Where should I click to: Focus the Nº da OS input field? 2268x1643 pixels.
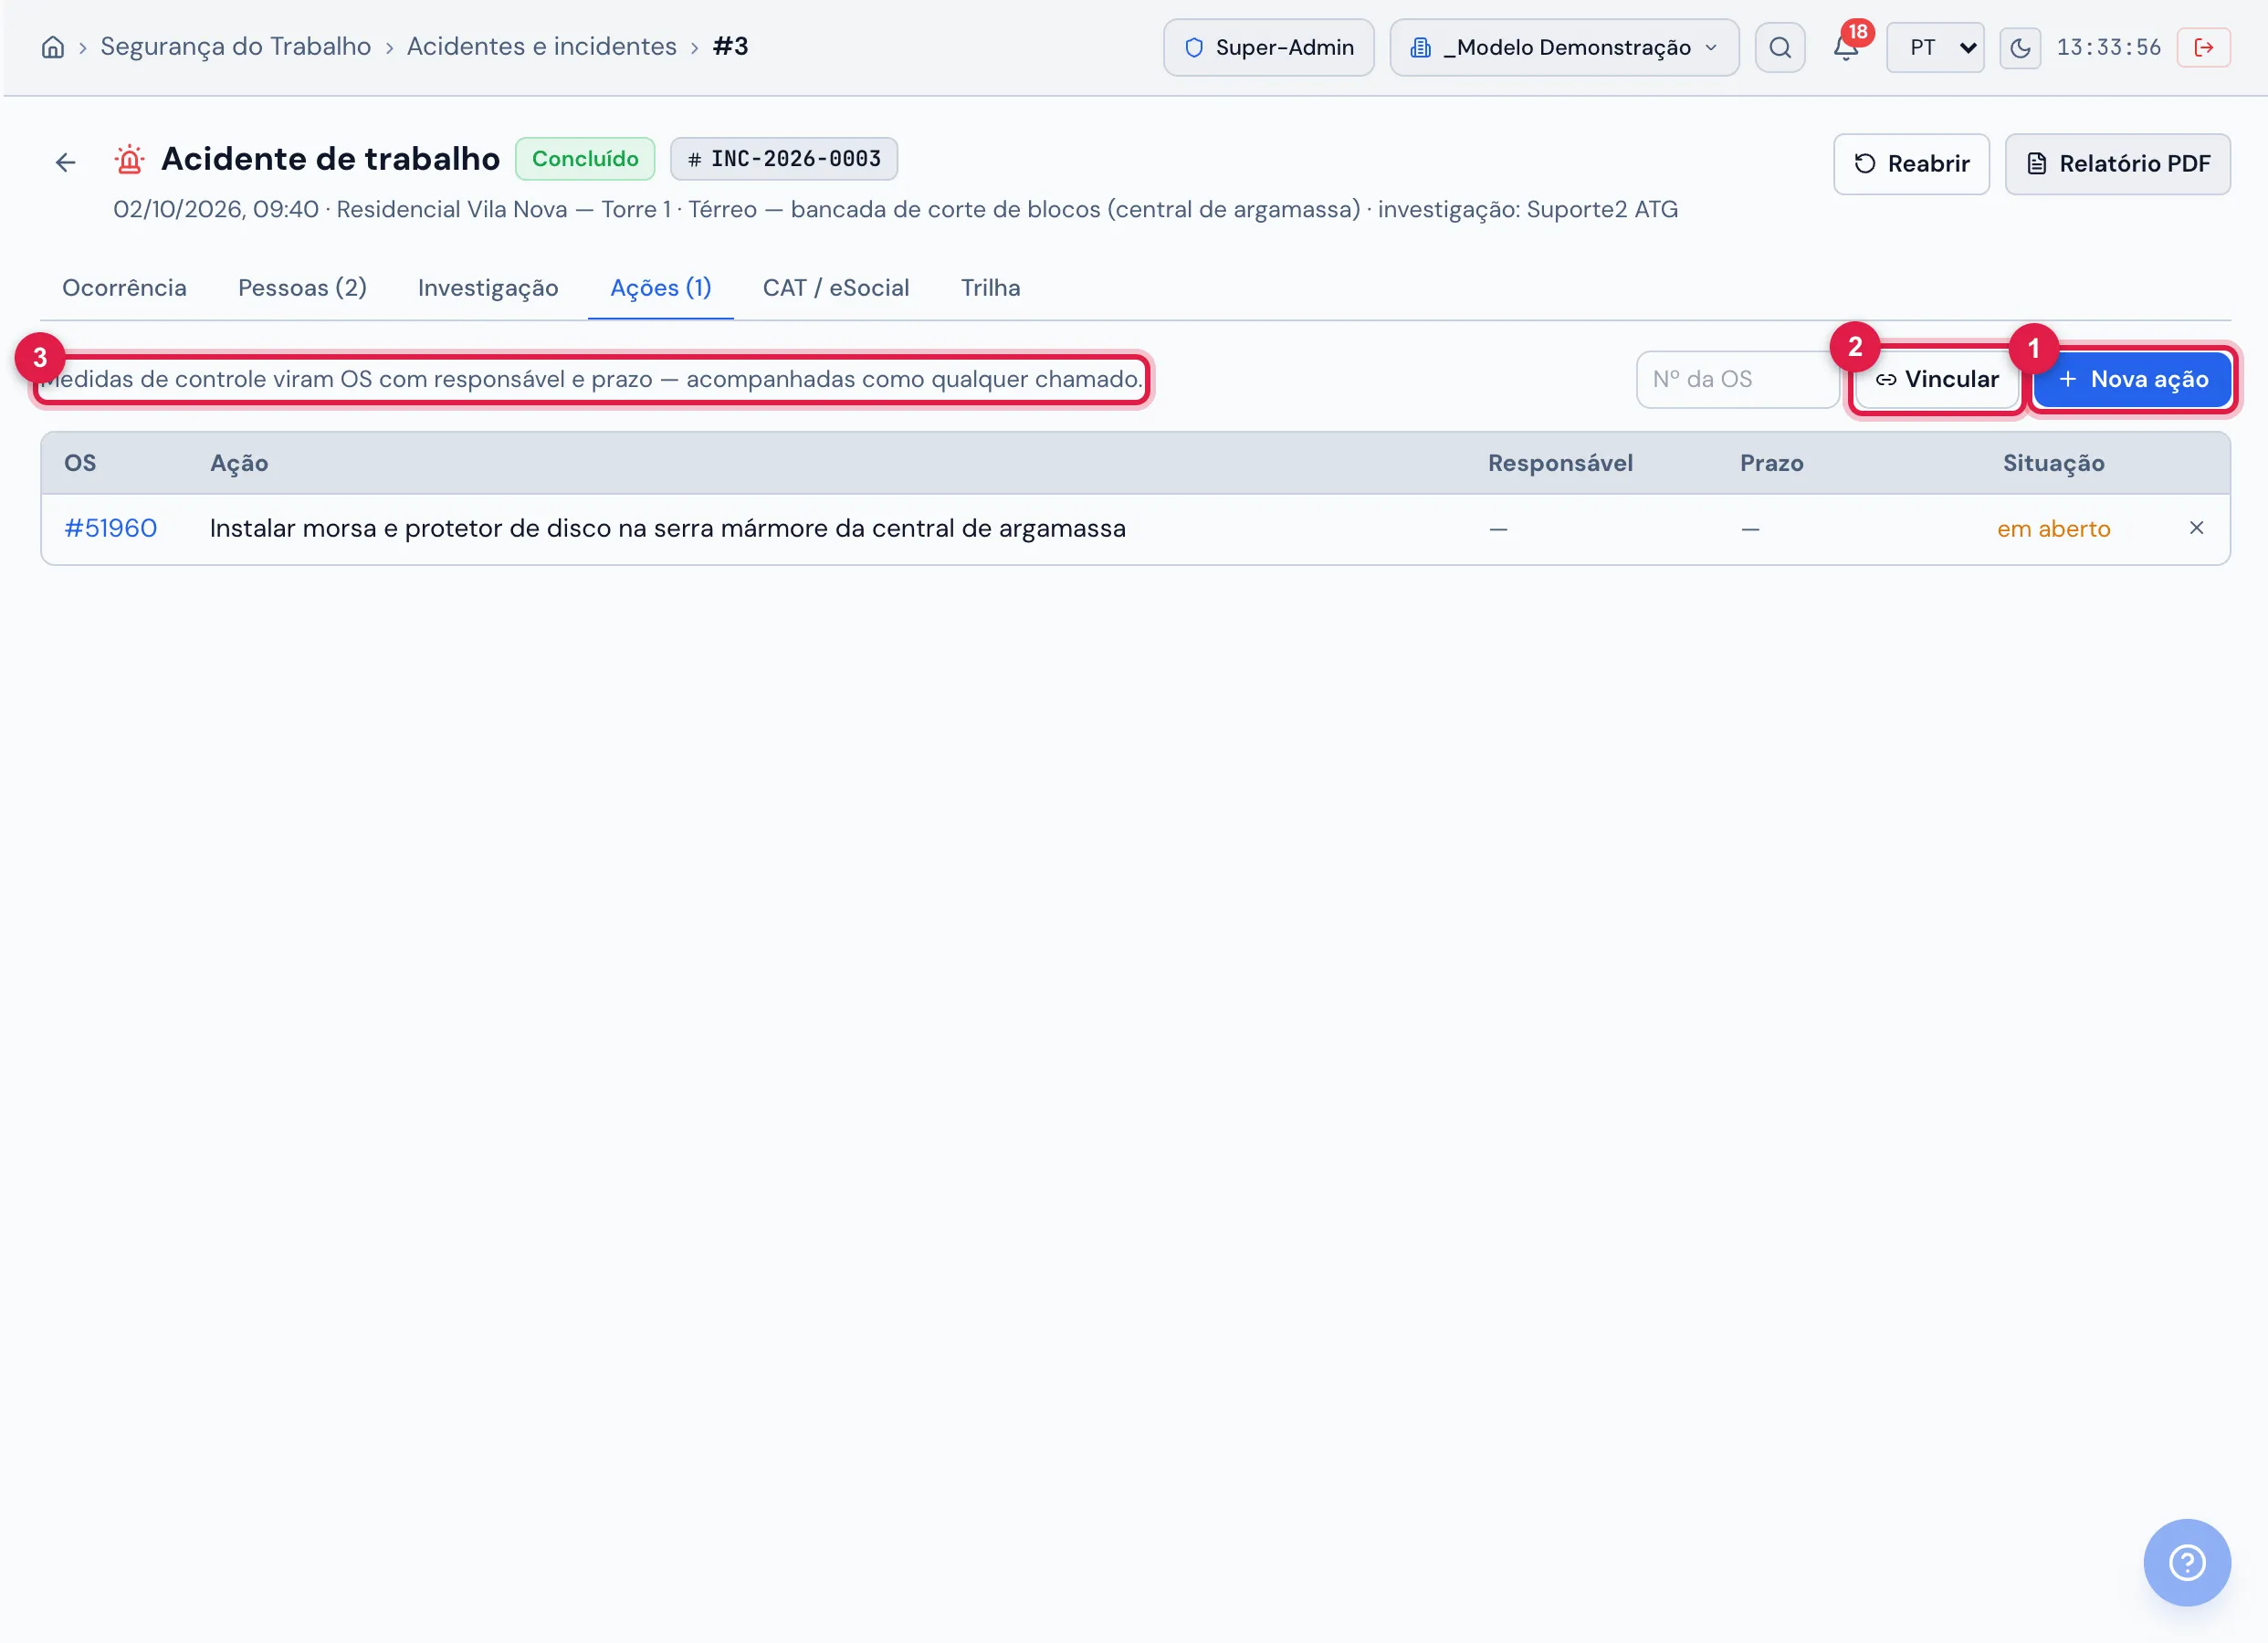1737,380
